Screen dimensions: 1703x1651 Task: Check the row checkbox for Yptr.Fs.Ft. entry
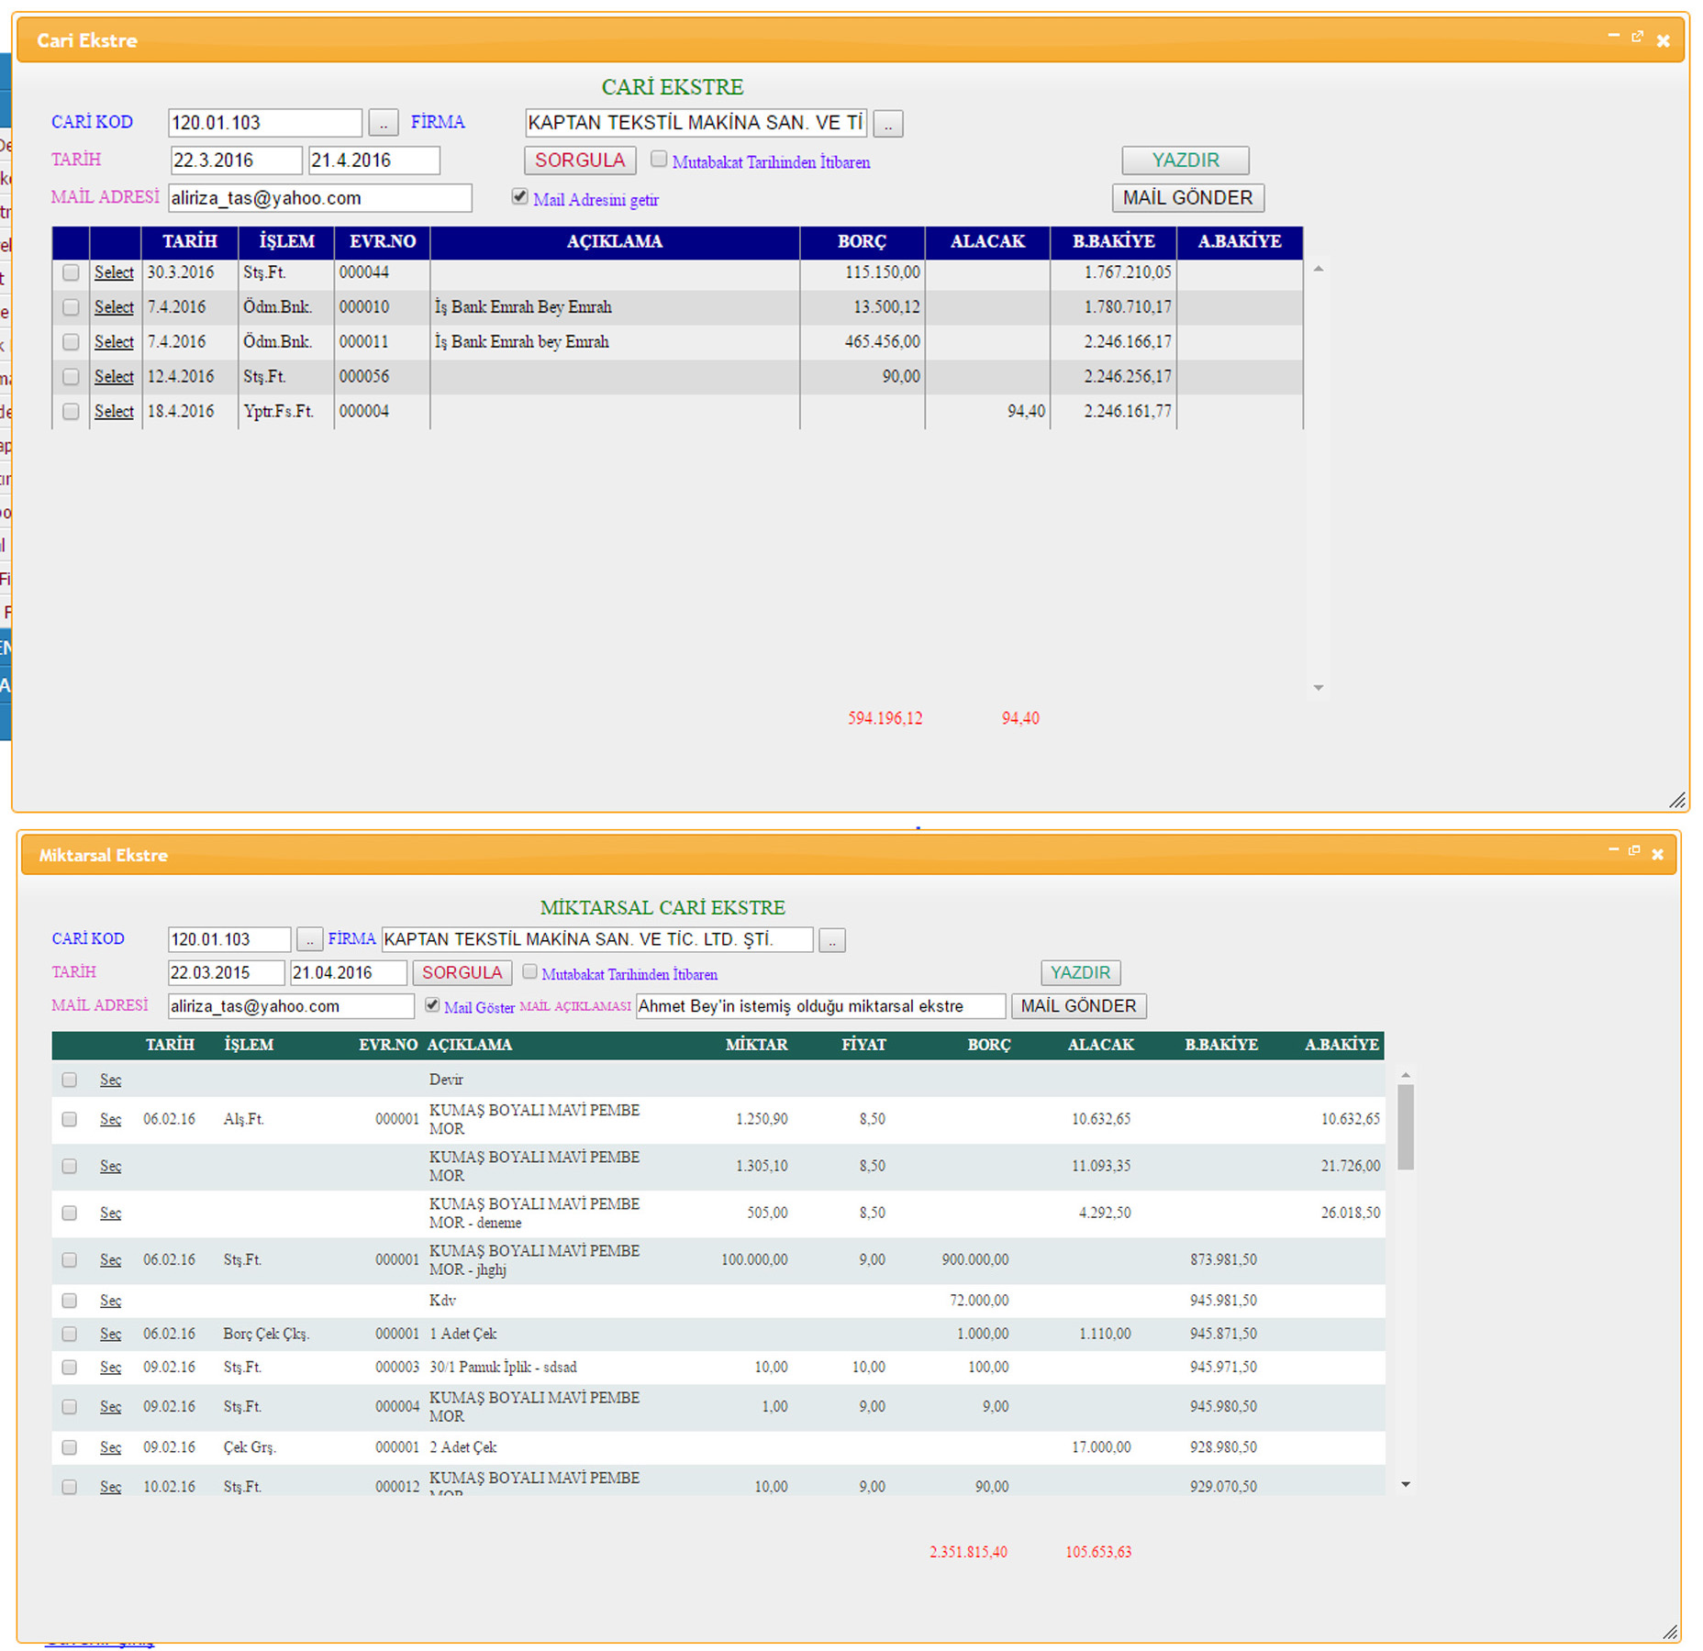tap(71, 413)
